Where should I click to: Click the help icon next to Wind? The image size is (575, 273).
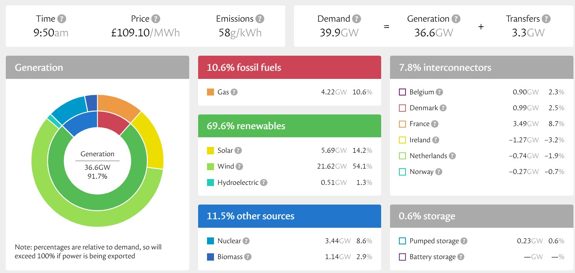point(240,167)
